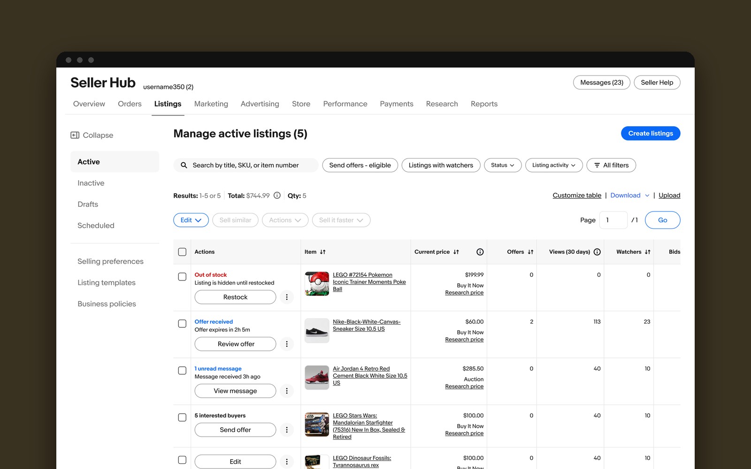The image size is (751, 469).
Task: Check the LEGO Dinosaur Fossils listing
Action: (182, 460)
